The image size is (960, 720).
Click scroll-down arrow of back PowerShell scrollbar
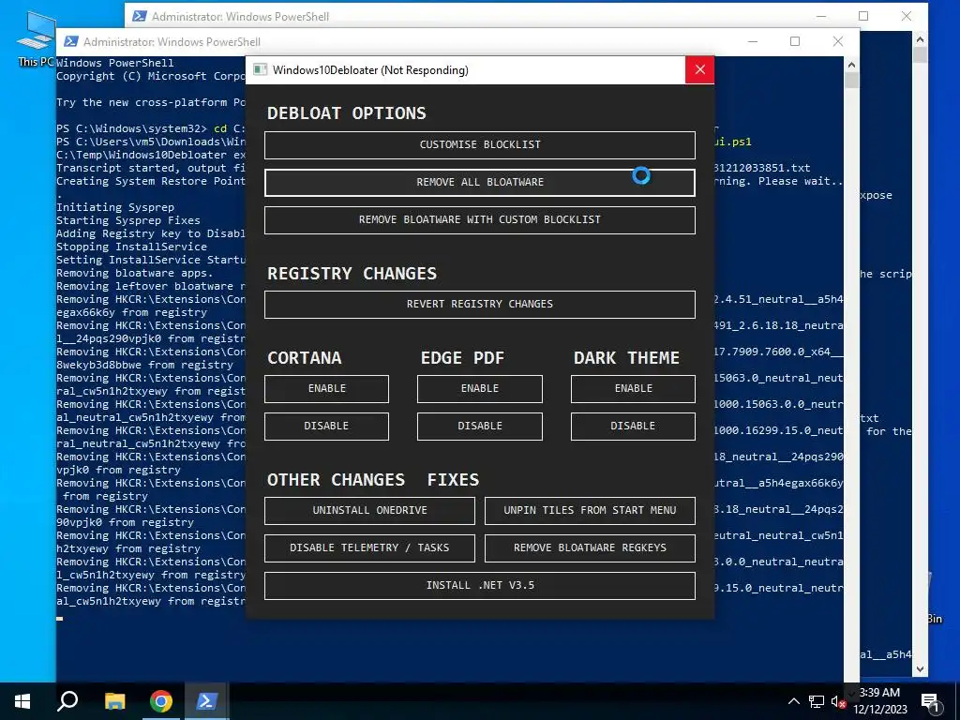(x=920, y=669)
